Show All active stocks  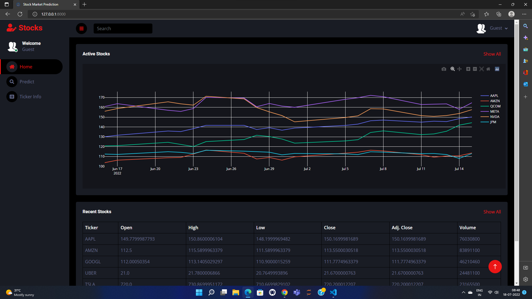(x=492, y=54)
